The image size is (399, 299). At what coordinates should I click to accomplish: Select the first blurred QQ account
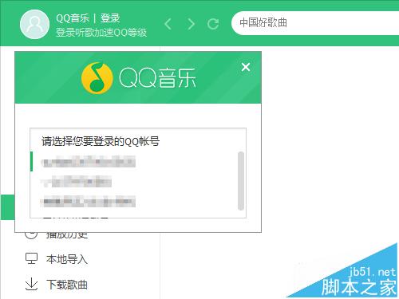[x=89, y=162]
